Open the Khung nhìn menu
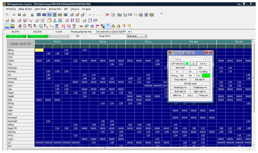The width and height of the screenshot is (258, 153). (x=55, y=9)
